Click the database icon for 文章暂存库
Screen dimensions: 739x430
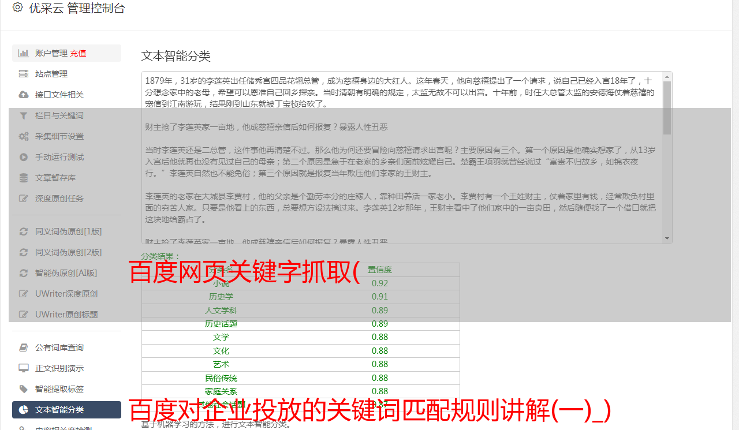pyautogui.click(x=24, y=178)
